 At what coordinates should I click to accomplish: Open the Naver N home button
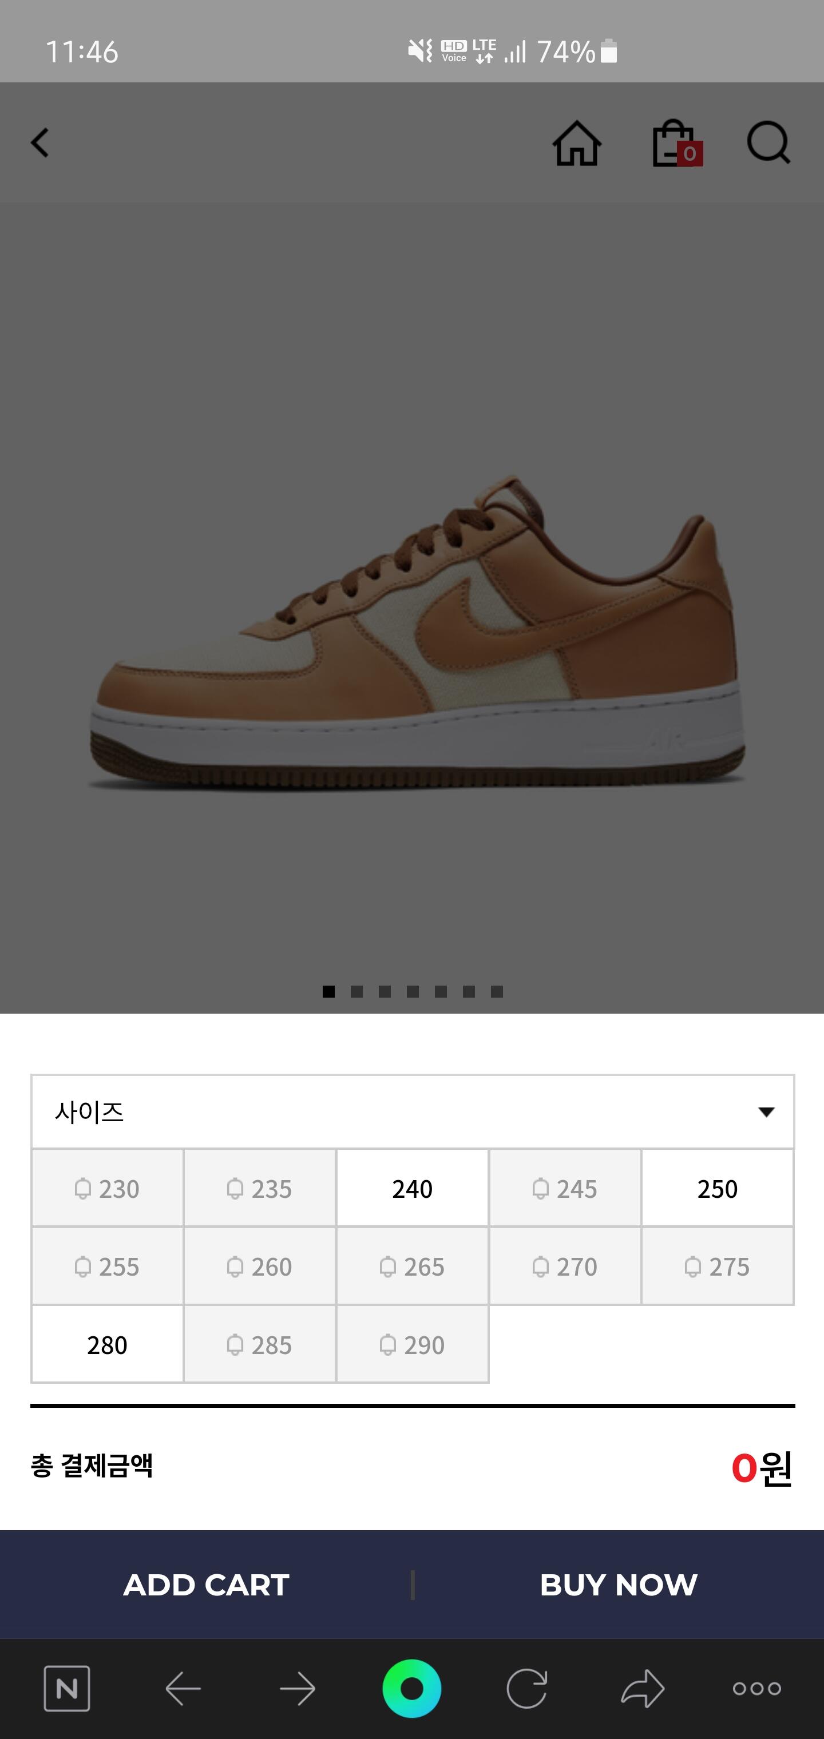(67, 1688)
